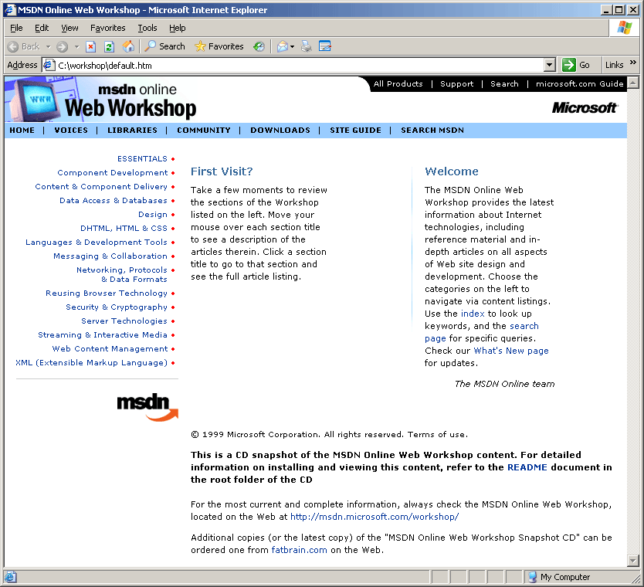Click microsoft.com Guide link
The image size is (644, 587).
pyautogui.click(x=579, y=83)
